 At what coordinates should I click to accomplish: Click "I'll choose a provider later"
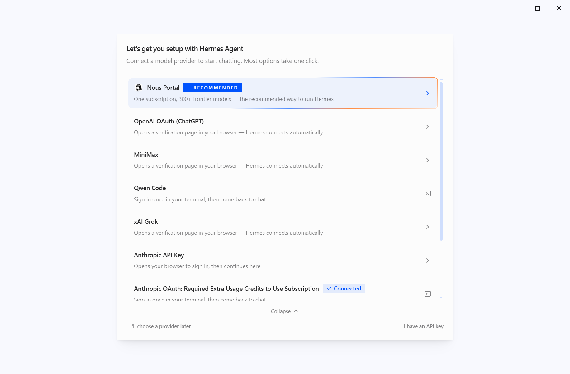(x=160, y=326)
